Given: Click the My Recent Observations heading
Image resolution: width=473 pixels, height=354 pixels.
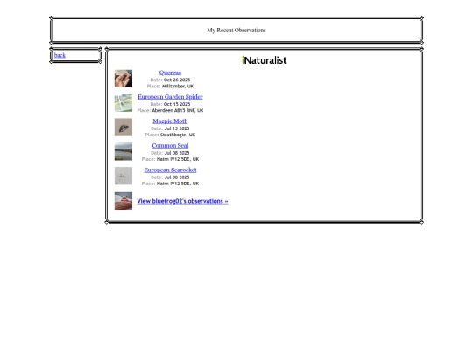Looking at the screenshot, I should (x=236, y=30).
